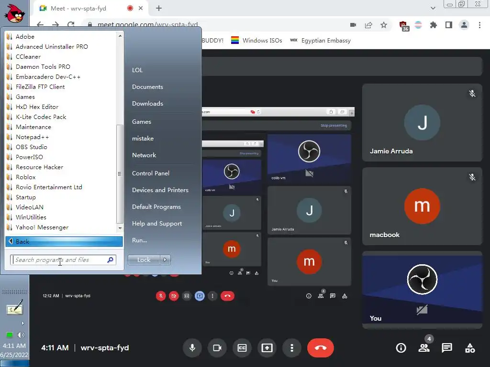Viewport: 490px width, 367px height.
Task: Select Jamie Arruda participant tile
Action: tap(422, 122)
